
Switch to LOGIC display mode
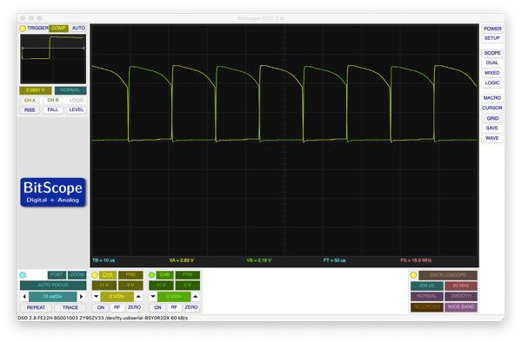coord(492,82)
